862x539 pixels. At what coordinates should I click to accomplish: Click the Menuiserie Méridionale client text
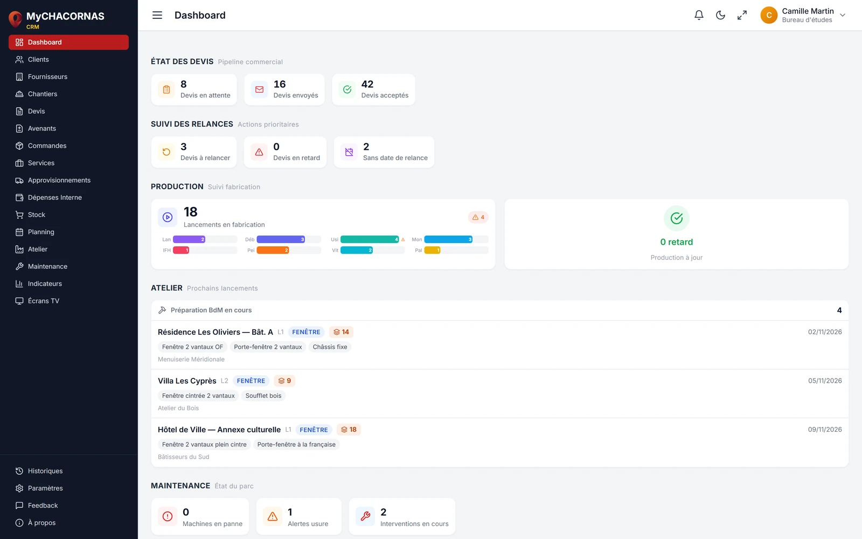(x=191, y=360)
